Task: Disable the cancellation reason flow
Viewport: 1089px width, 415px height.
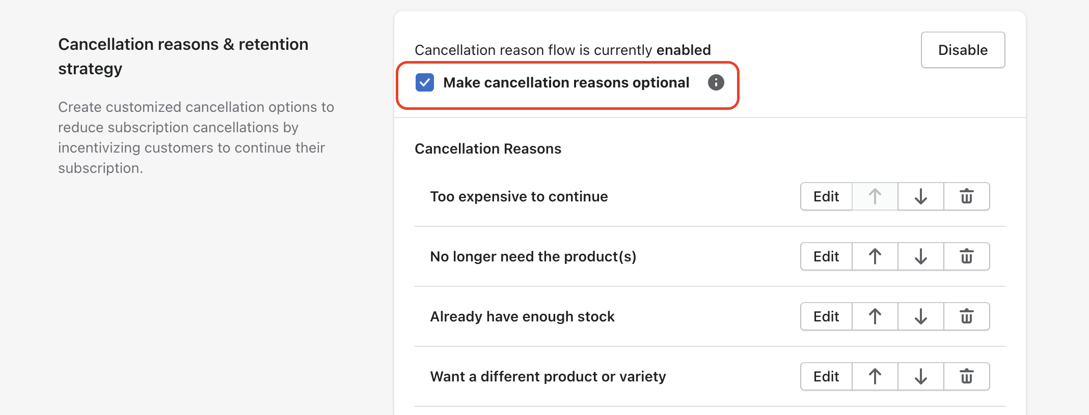Action: (x=963, y=50)
